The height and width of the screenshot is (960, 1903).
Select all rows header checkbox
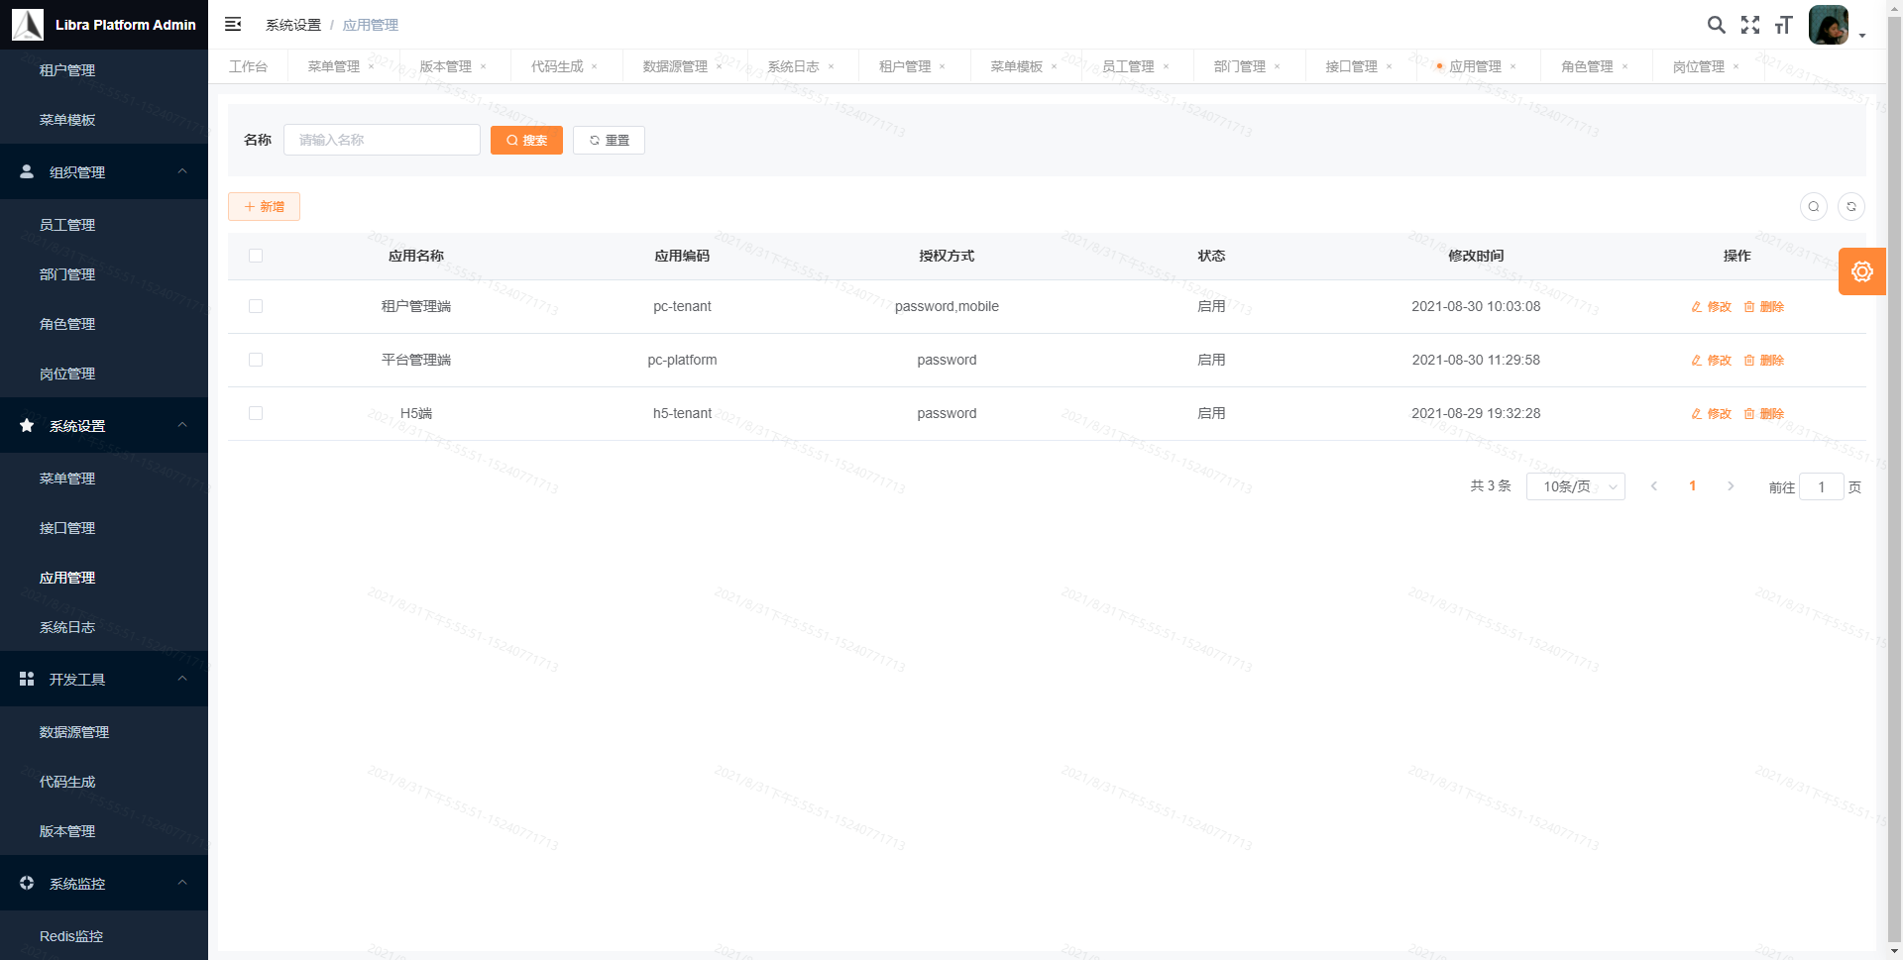256,256
